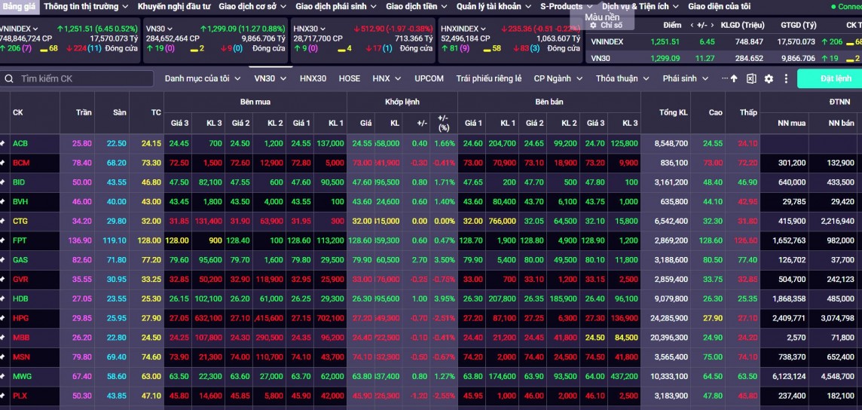The image size is (862, 410).
Task: Toggle pin for MWG stock row
Action: pyautogui.click(x=3, y=376)
